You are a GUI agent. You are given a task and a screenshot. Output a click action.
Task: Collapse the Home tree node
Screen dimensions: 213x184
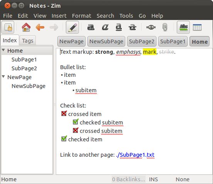click(3, 50)
